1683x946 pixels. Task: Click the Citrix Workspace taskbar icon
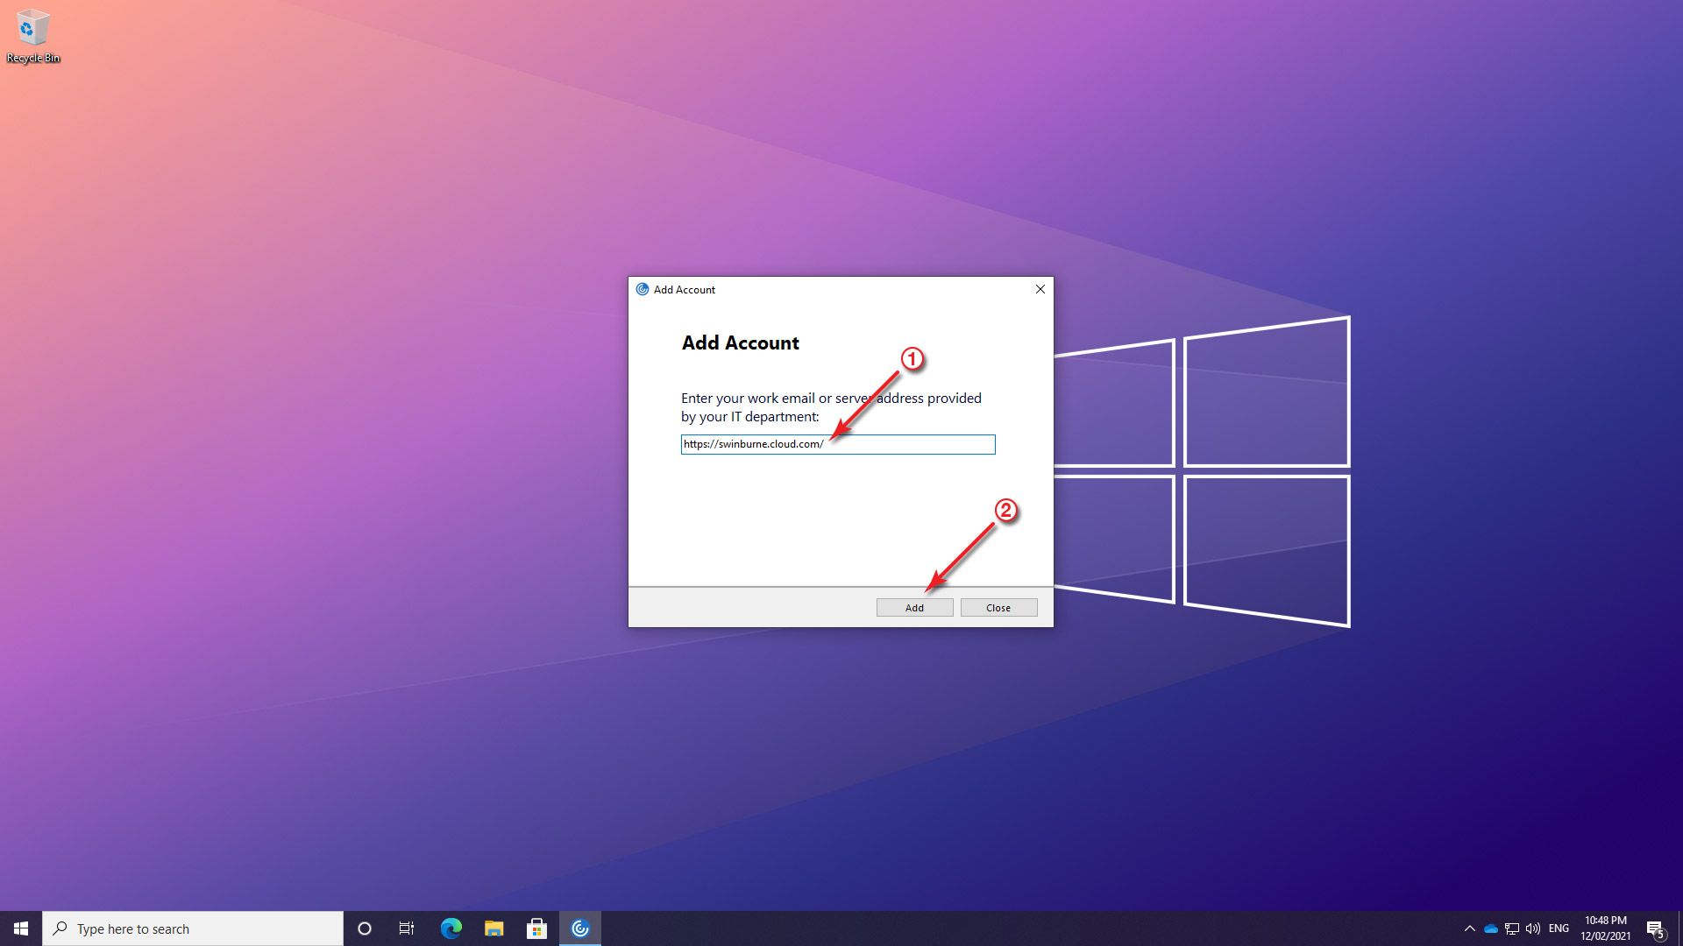[x=580, y=928]
